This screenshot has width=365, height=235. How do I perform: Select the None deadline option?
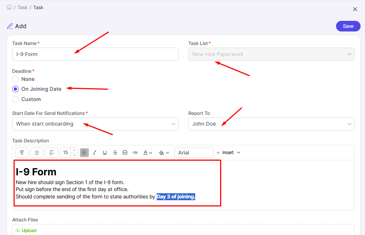(15, 79)
